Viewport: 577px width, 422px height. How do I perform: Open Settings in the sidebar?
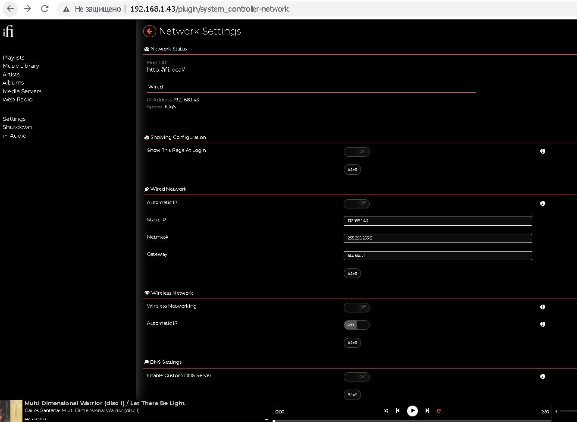tap(14, 119)
